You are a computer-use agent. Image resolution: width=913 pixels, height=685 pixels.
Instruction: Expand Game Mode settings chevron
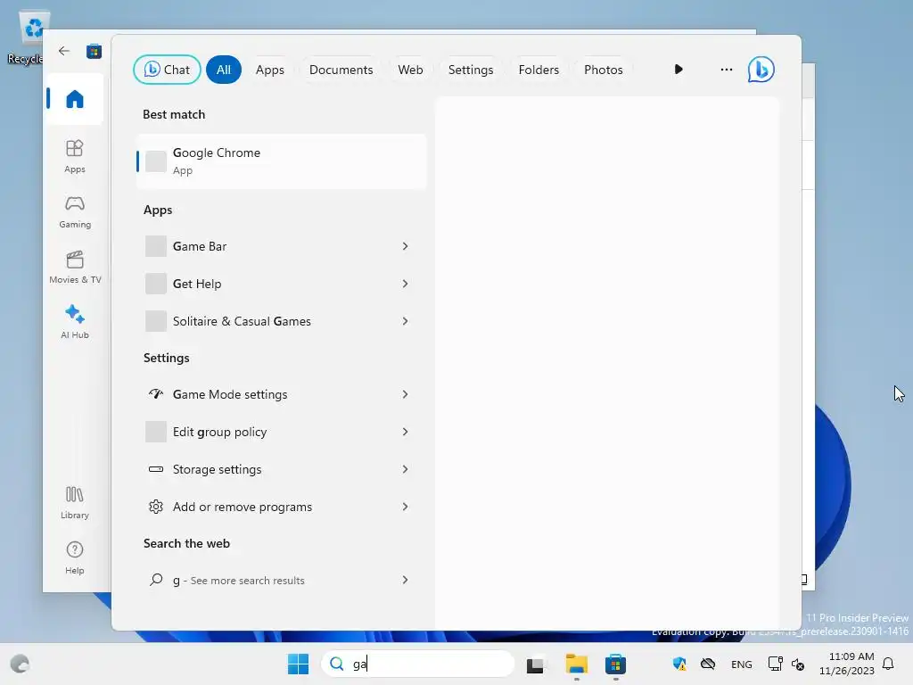406,394
